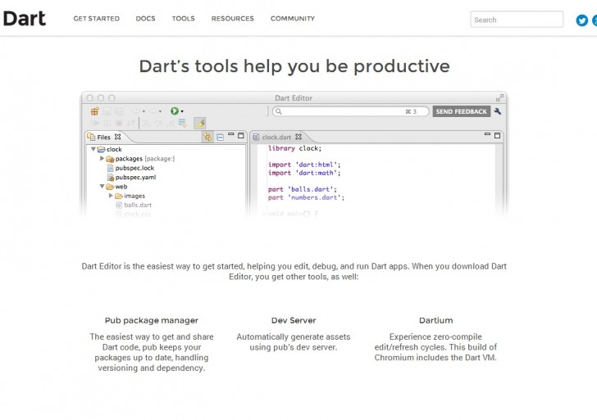Click the fullscreen icon in Dart Editor title bar
The width and height of the screenshot is (597, 420).
coord(499,98)
